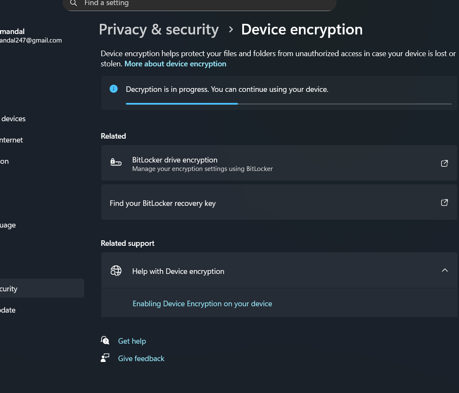The height and width of the screenshot is (393, 459).
Task: Open Enabling Device Encryption on your device
Action: pos(202,304)
